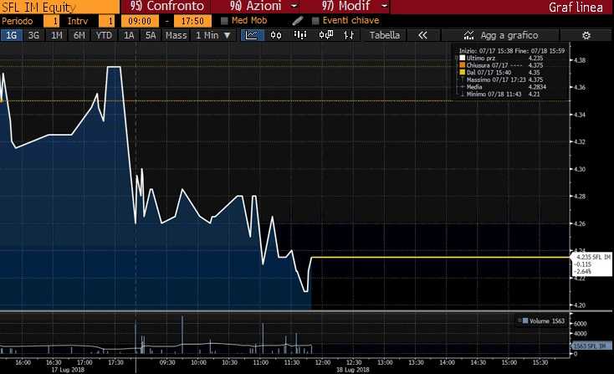Viewport: 614px width, 374px height.
Task: Click the 09:00 start time field
Action: [140, 21]
